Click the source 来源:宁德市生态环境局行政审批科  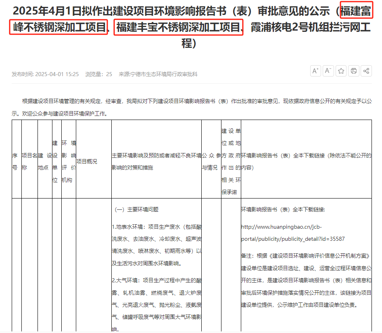158,74
